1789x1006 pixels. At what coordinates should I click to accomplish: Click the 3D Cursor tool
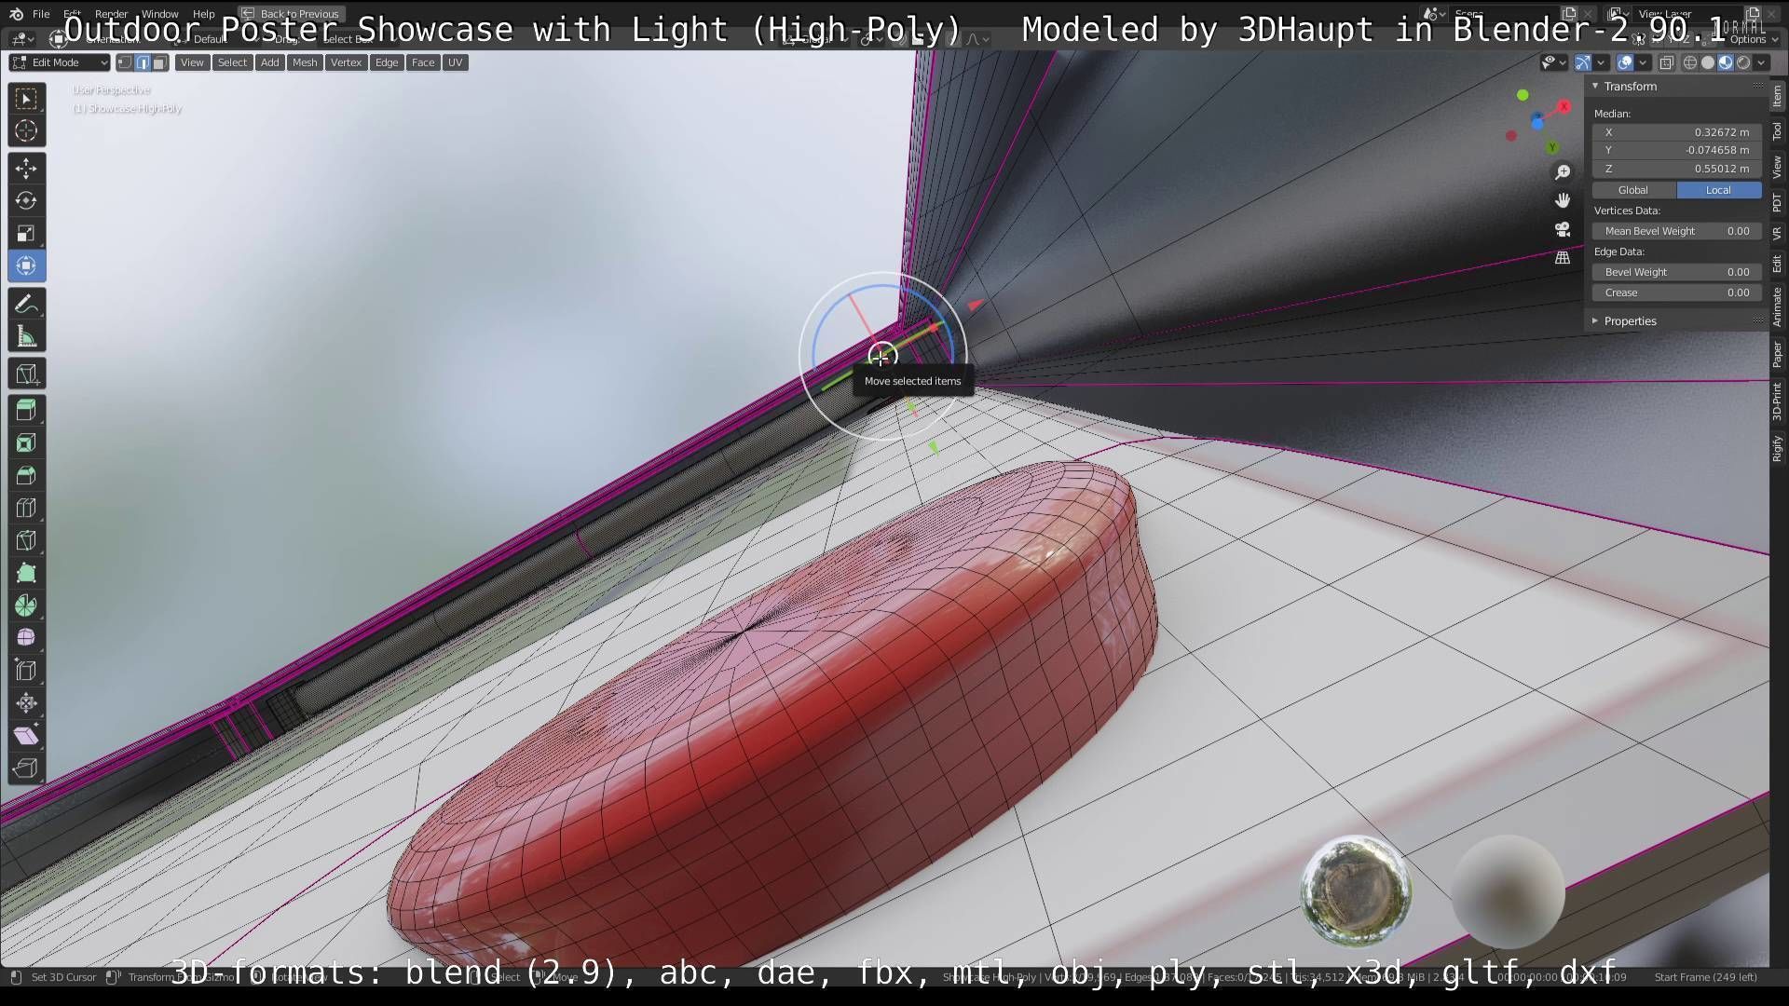tap(26, 131)
